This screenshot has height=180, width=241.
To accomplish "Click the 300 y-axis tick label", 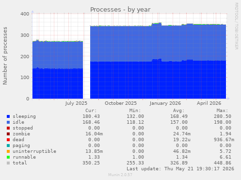I will 25,35.
